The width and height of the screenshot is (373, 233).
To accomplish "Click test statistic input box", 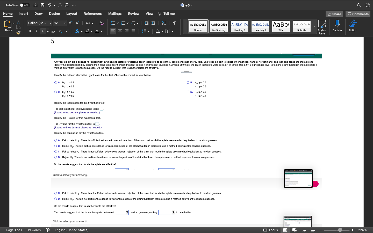I will coord(102,109).
